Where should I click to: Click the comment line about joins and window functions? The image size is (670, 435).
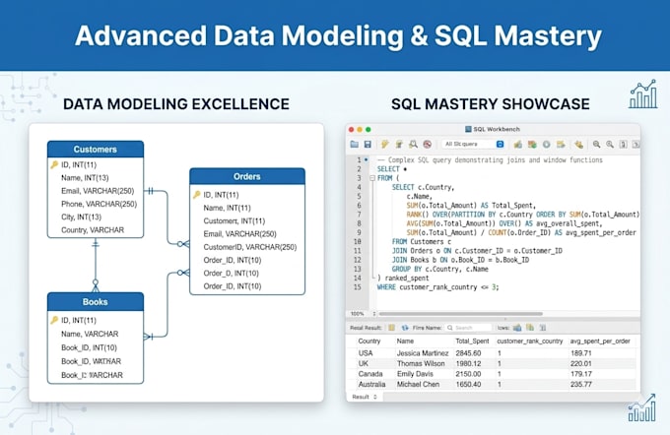pyautogui.click(x=490, y=160)
